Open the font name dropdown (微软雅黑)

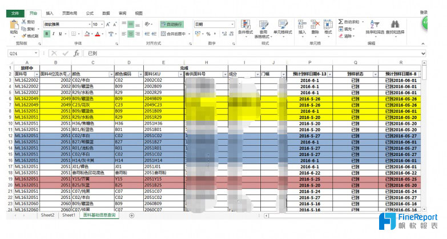coord(90,25)
